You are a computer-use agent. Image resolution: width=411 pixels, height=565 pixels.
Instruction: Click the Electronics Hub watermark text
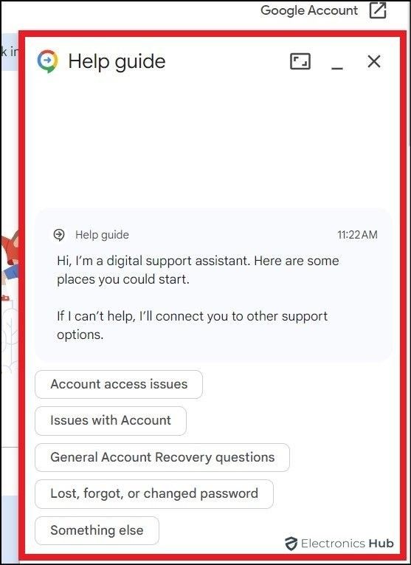click(x=348, y=544)
